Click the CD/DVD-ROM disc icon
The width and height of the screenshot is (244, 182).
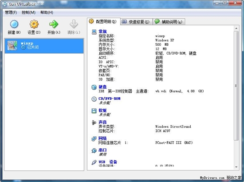point(94,99)
